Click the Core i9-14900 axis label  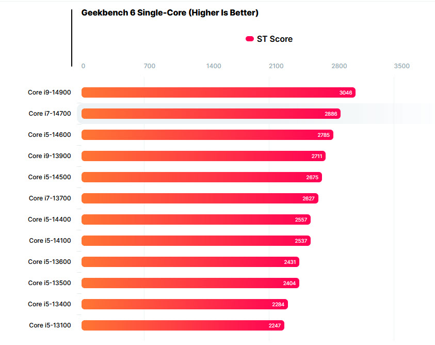point(50,92)
